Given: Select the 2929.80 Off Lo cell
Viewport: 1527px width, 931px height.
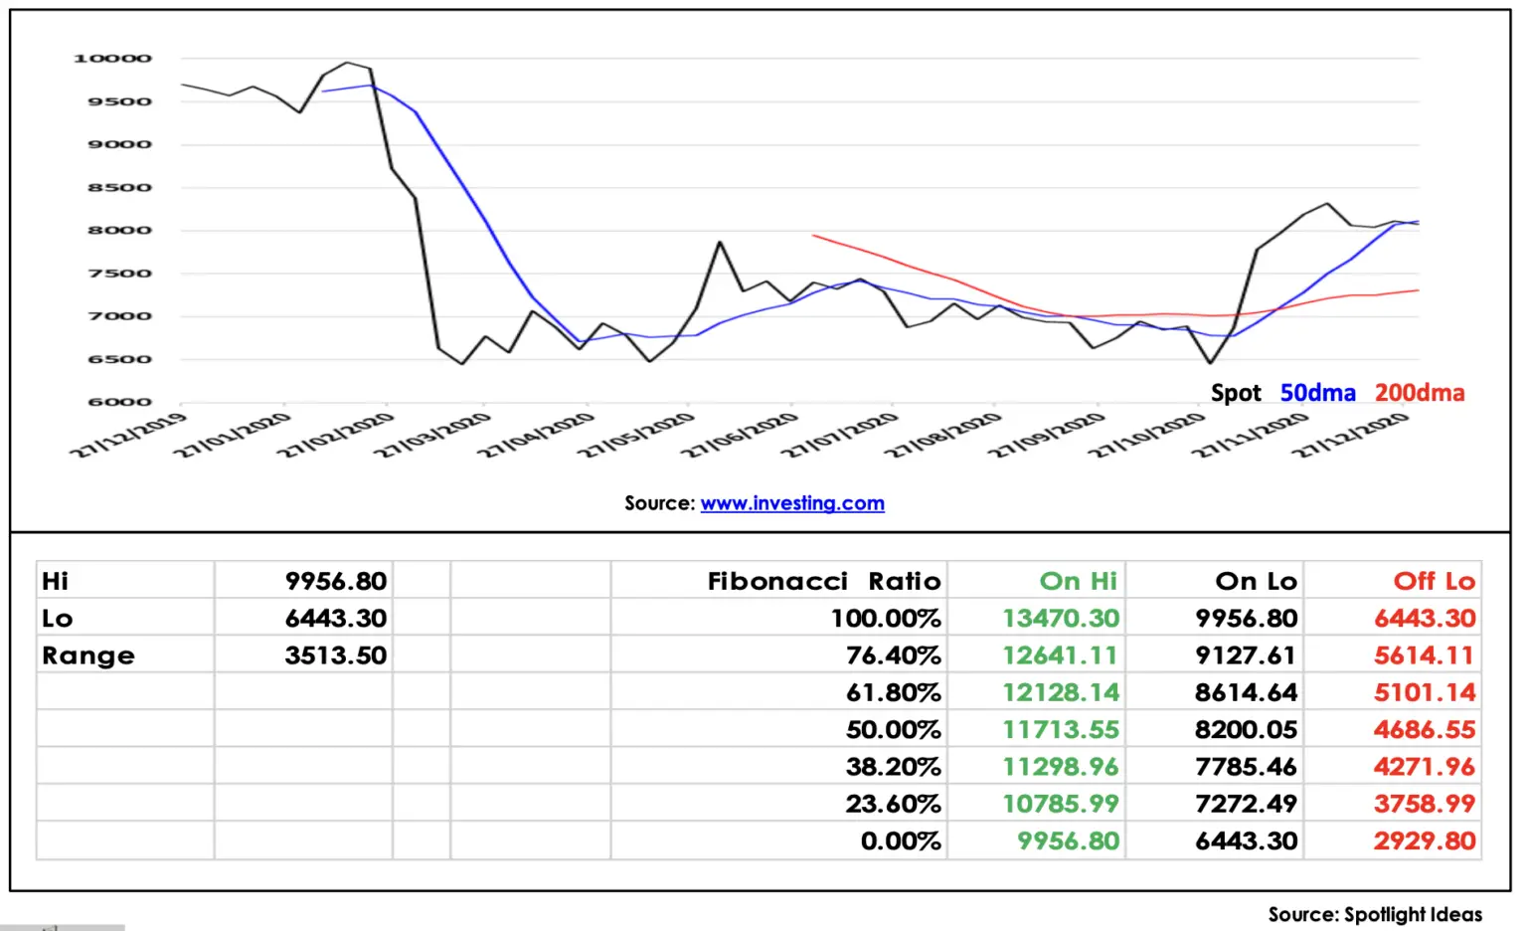Looking at the screenshot, I should (1393, 841).
